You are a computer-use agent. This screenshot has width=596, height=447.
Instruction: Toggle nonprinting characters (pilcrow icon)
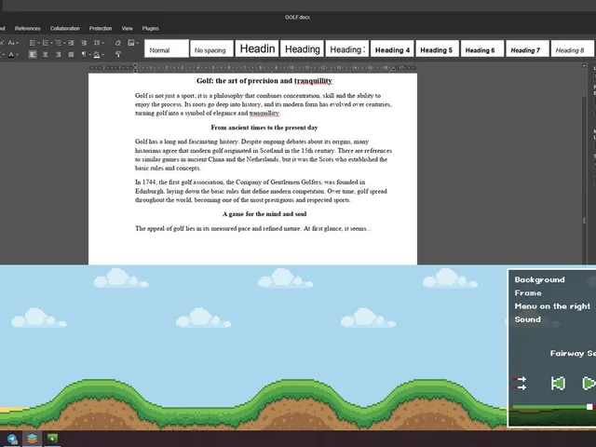pos(84,55)
